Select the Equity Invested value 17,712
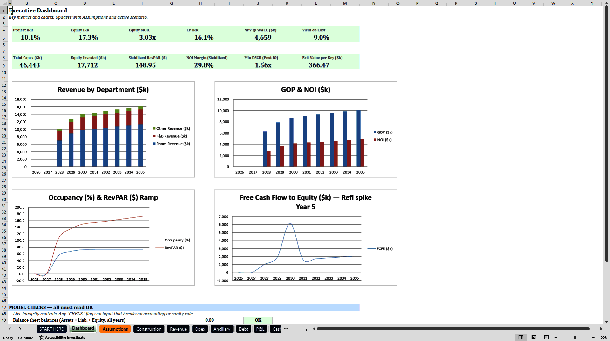 point(87,65)
